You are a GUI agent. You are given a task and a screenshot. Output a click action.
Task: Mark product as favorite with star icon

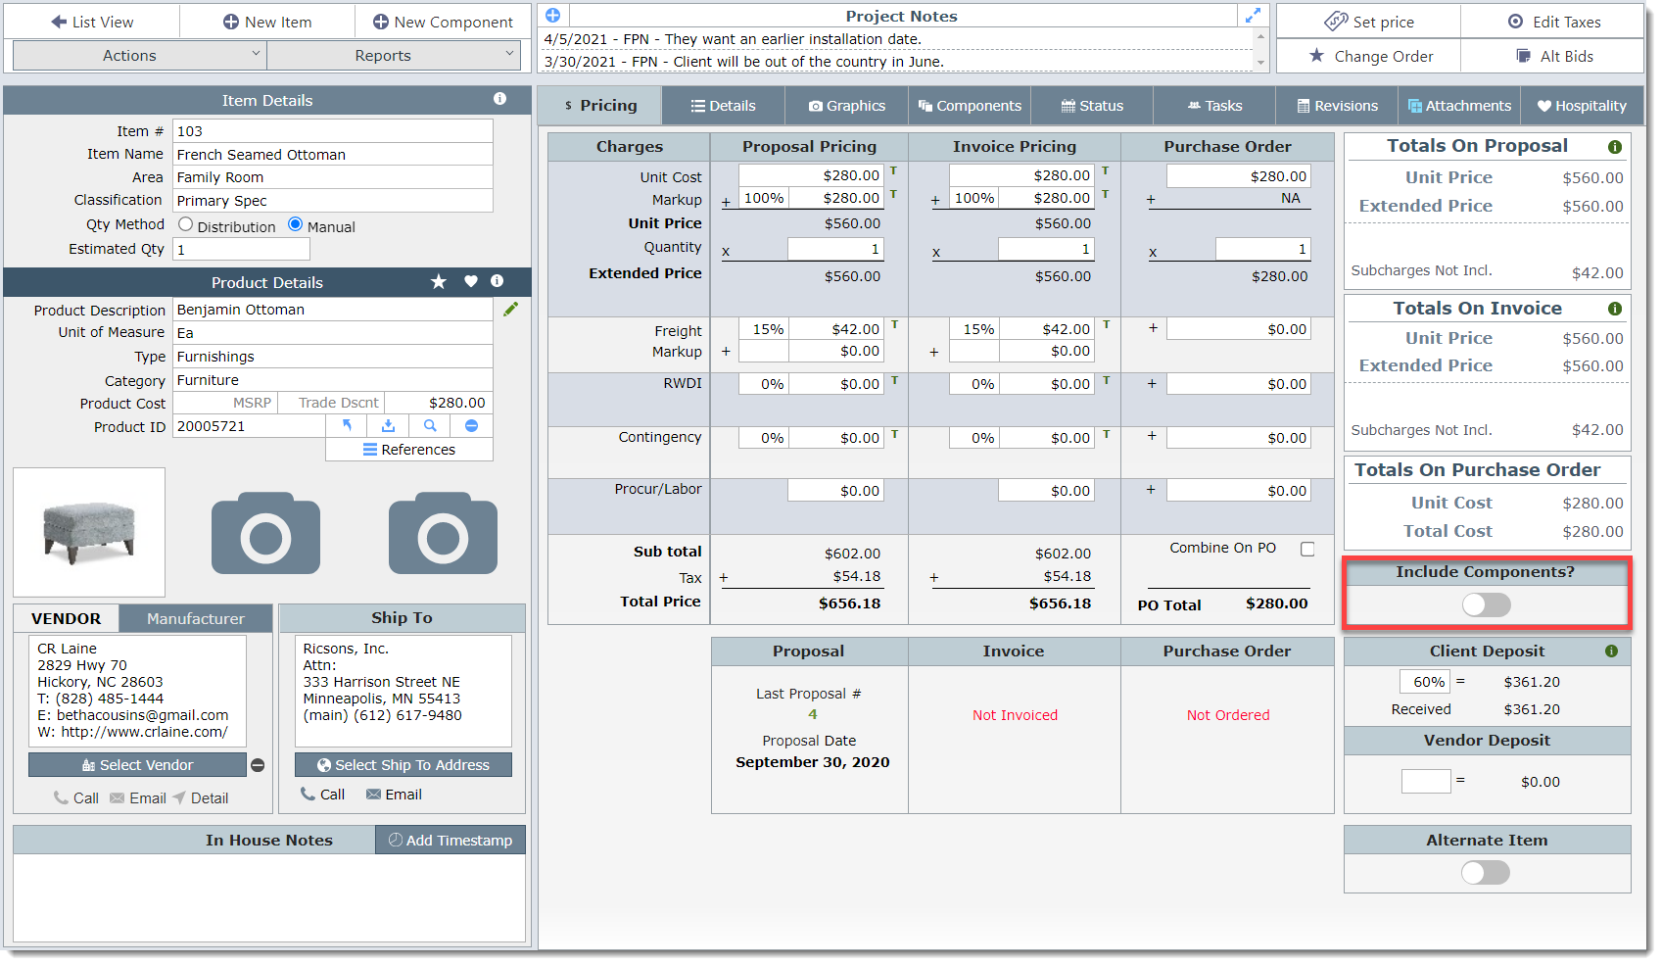[x=439, y=282]
